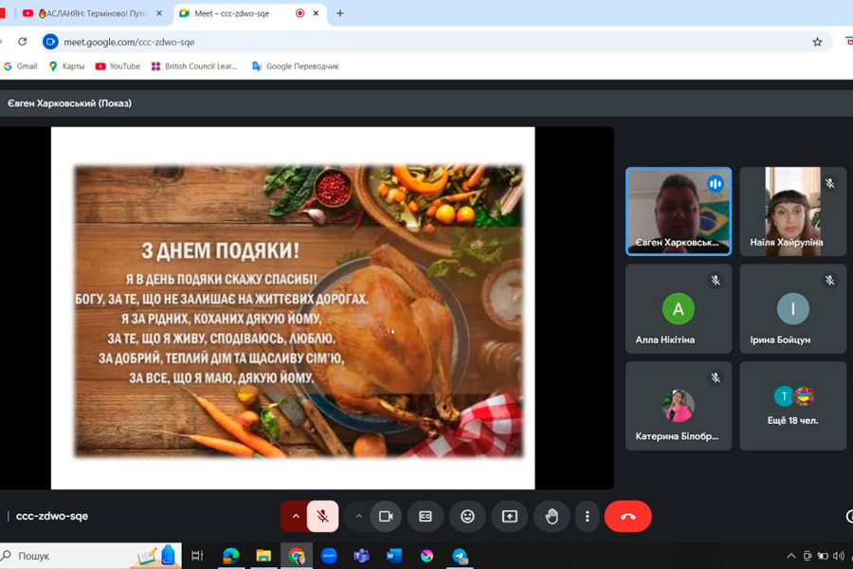This screenshot has height=569, width=853.
Task: Select Катерина Білобр... participant tile
Action: [x=679, y=406]
